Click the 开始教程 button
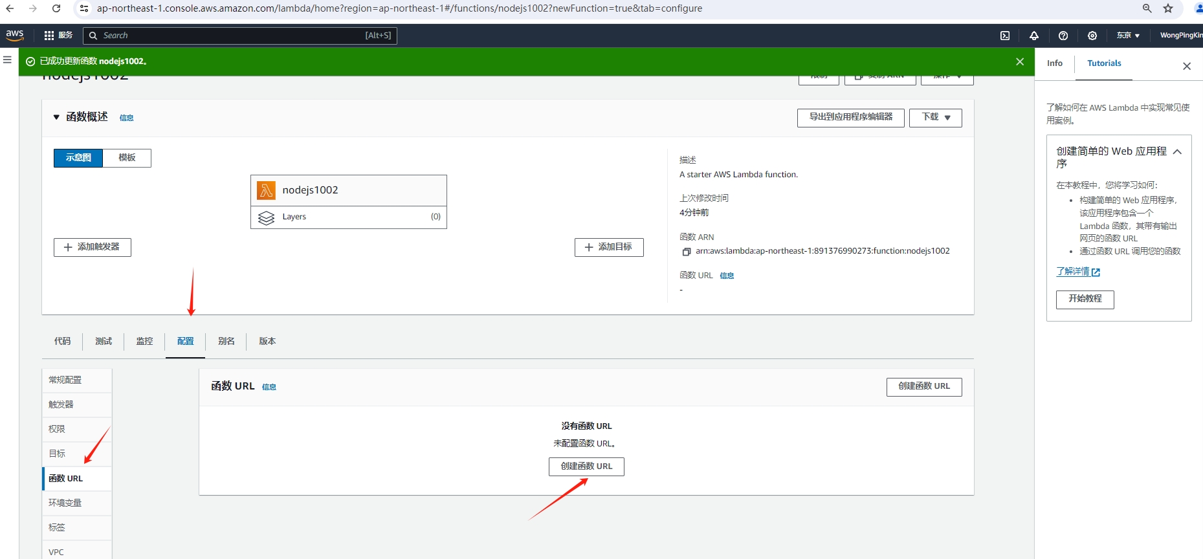1203x559 pixels. click(x=1085, y=300)
